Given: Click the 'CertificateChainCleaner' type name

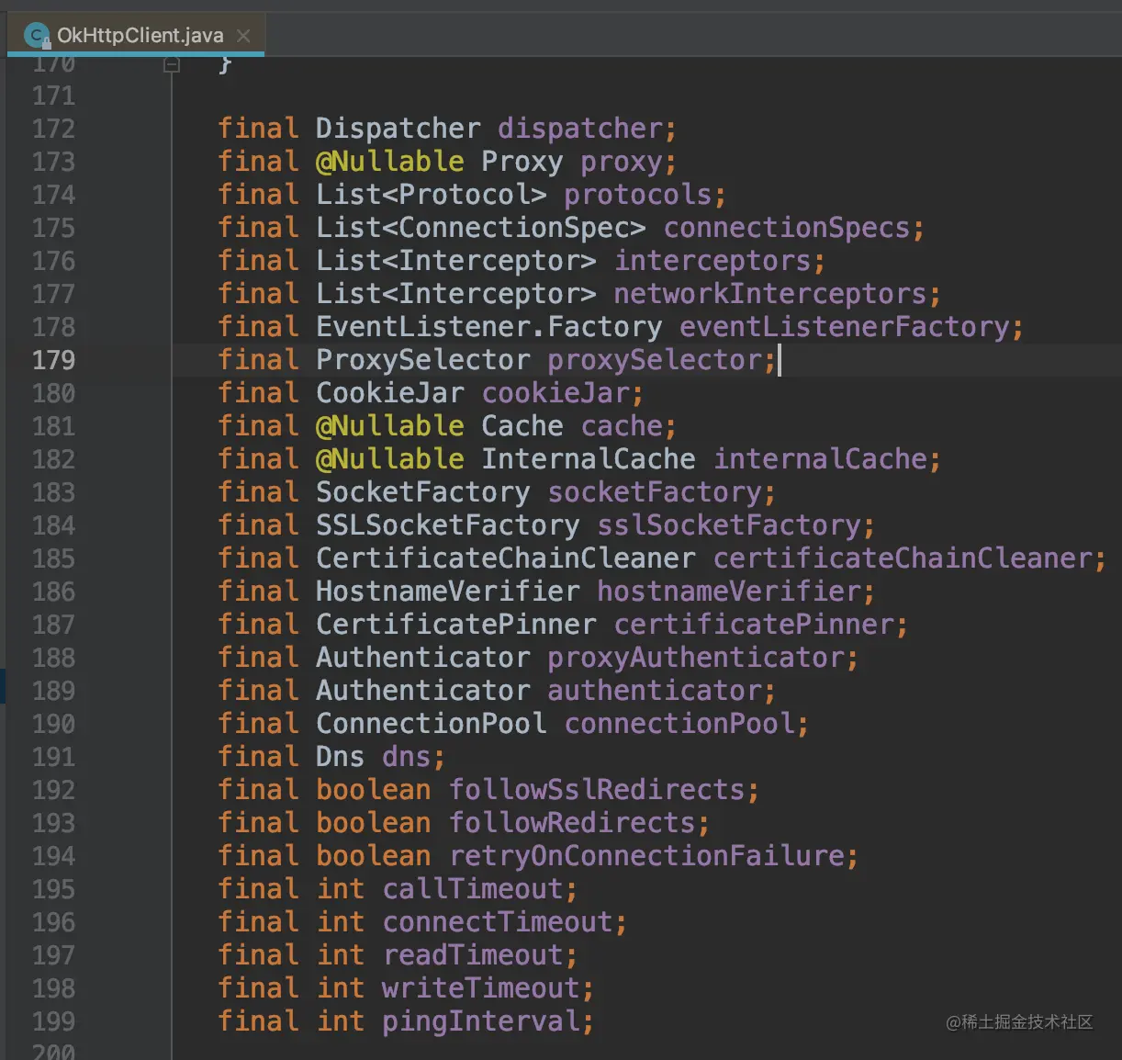Looking at the screenshot, I should tap(506, 558).
